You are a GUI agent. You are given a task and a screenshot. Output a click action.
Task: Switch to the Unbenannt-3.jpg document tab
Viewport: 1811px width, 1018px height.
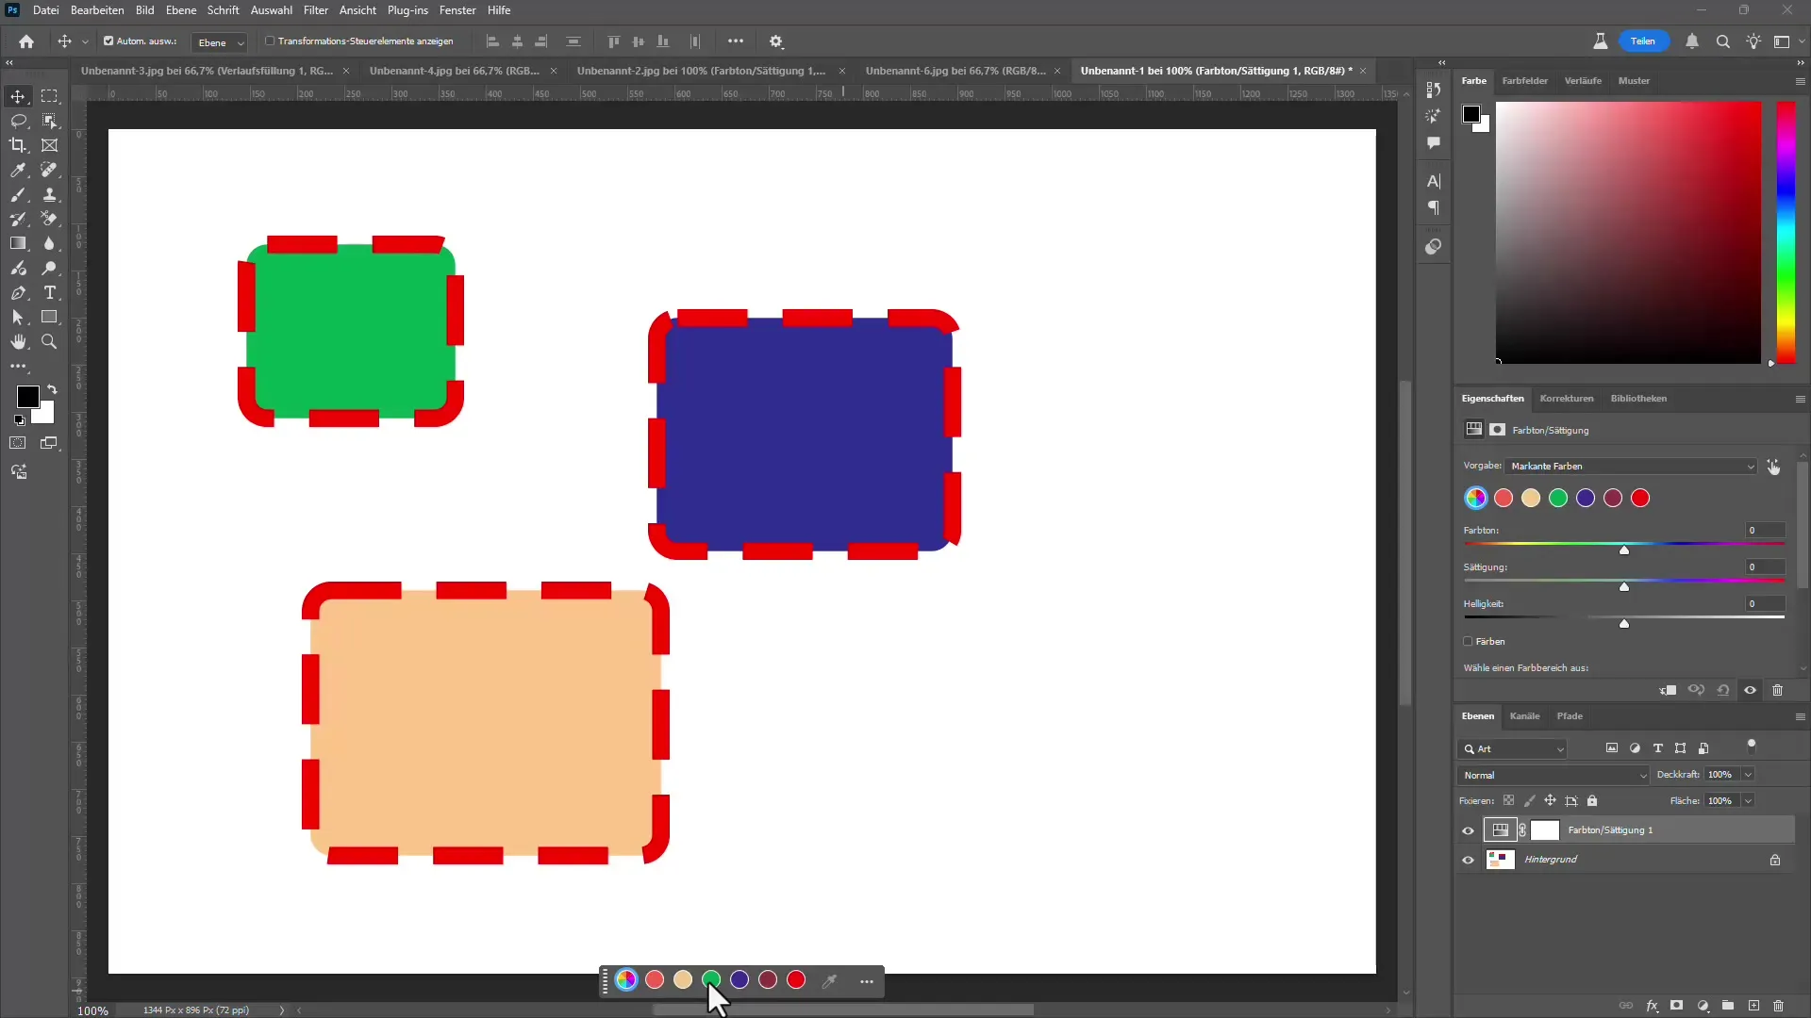pyautogui.click(x=208, y=71)
